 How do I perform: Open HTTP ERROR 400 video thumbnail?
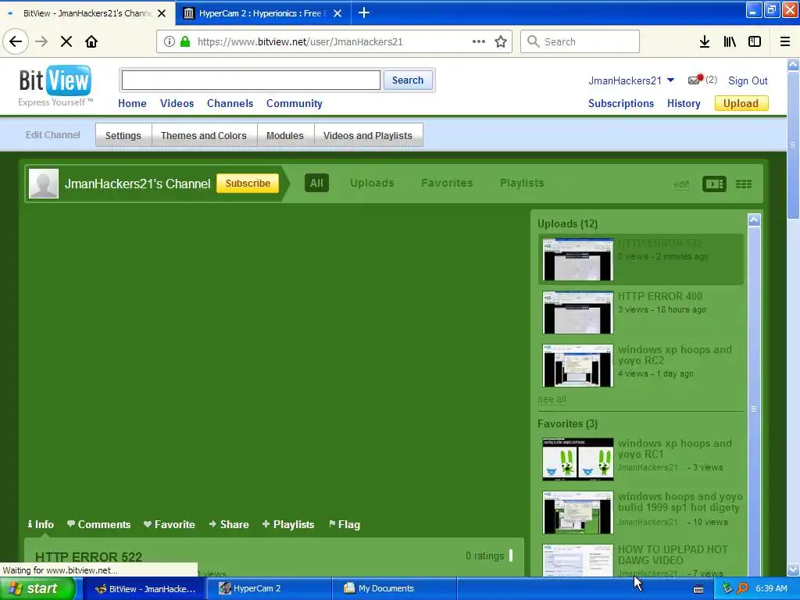point(578,312)
